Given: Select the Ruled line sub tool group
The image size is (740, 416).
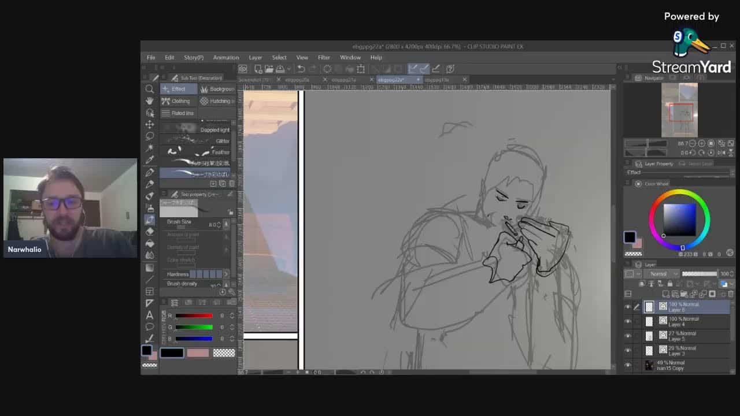Looking at the screenshot, I should pyautogui.click(x=178, y=113).
